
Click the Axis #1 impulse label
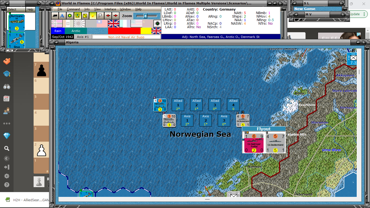tap(83, 37)
